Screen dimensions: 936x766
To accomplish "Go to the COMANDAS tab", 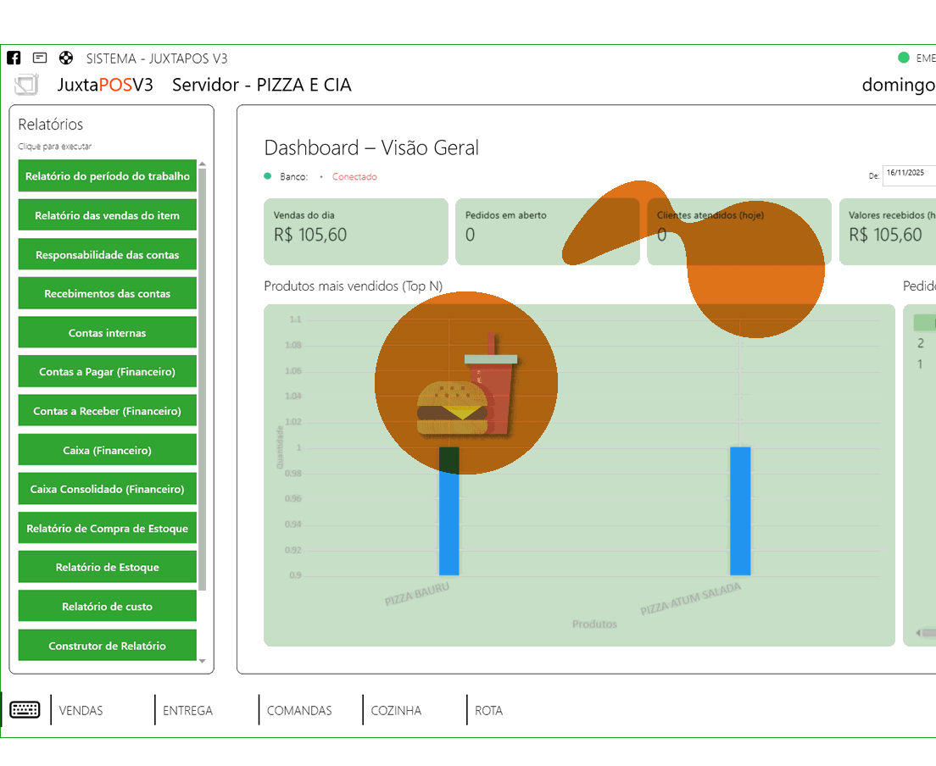I will pyautogui.click(x=299, y=711).
